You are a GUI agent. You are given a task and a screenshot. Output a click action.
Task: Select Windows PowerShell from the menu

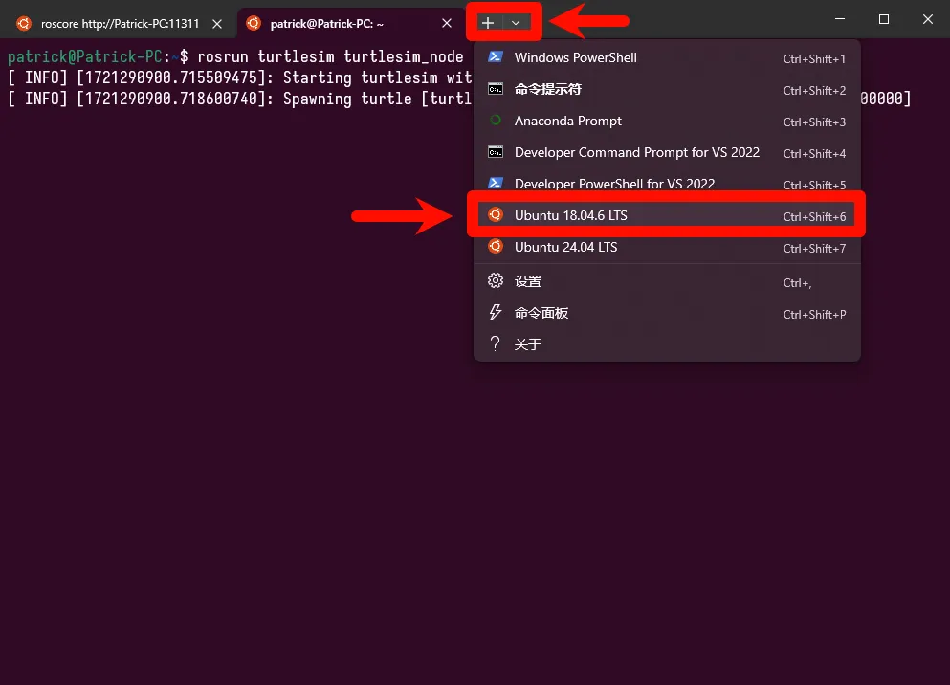pyautogui.click(x=667, y=57)
